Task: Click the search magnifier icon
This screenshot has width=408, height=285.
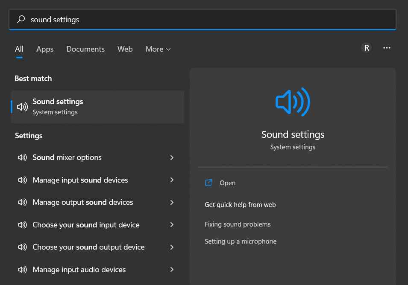Action: pos(21,19)
